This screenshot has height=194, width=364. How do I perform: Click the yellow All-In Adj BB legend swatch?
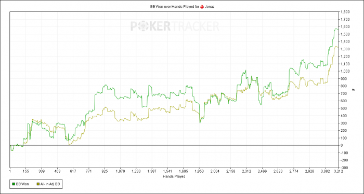click(38, 184)
